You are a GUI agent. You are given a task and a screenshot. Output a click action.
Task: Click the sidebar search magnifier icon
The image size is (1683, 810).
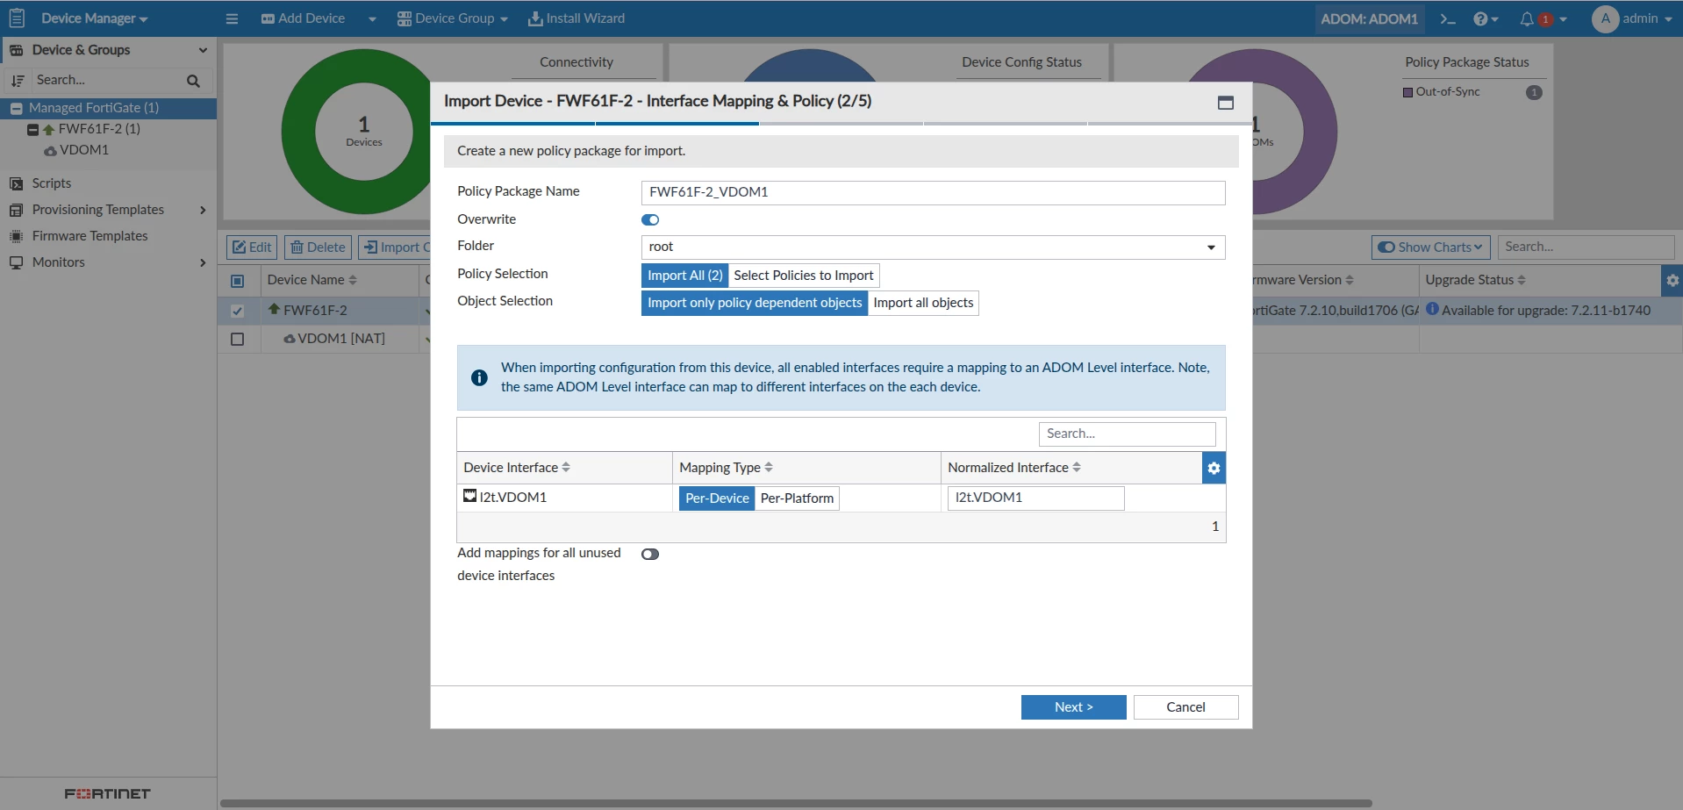pyautogui.click(x=194, y=81)
